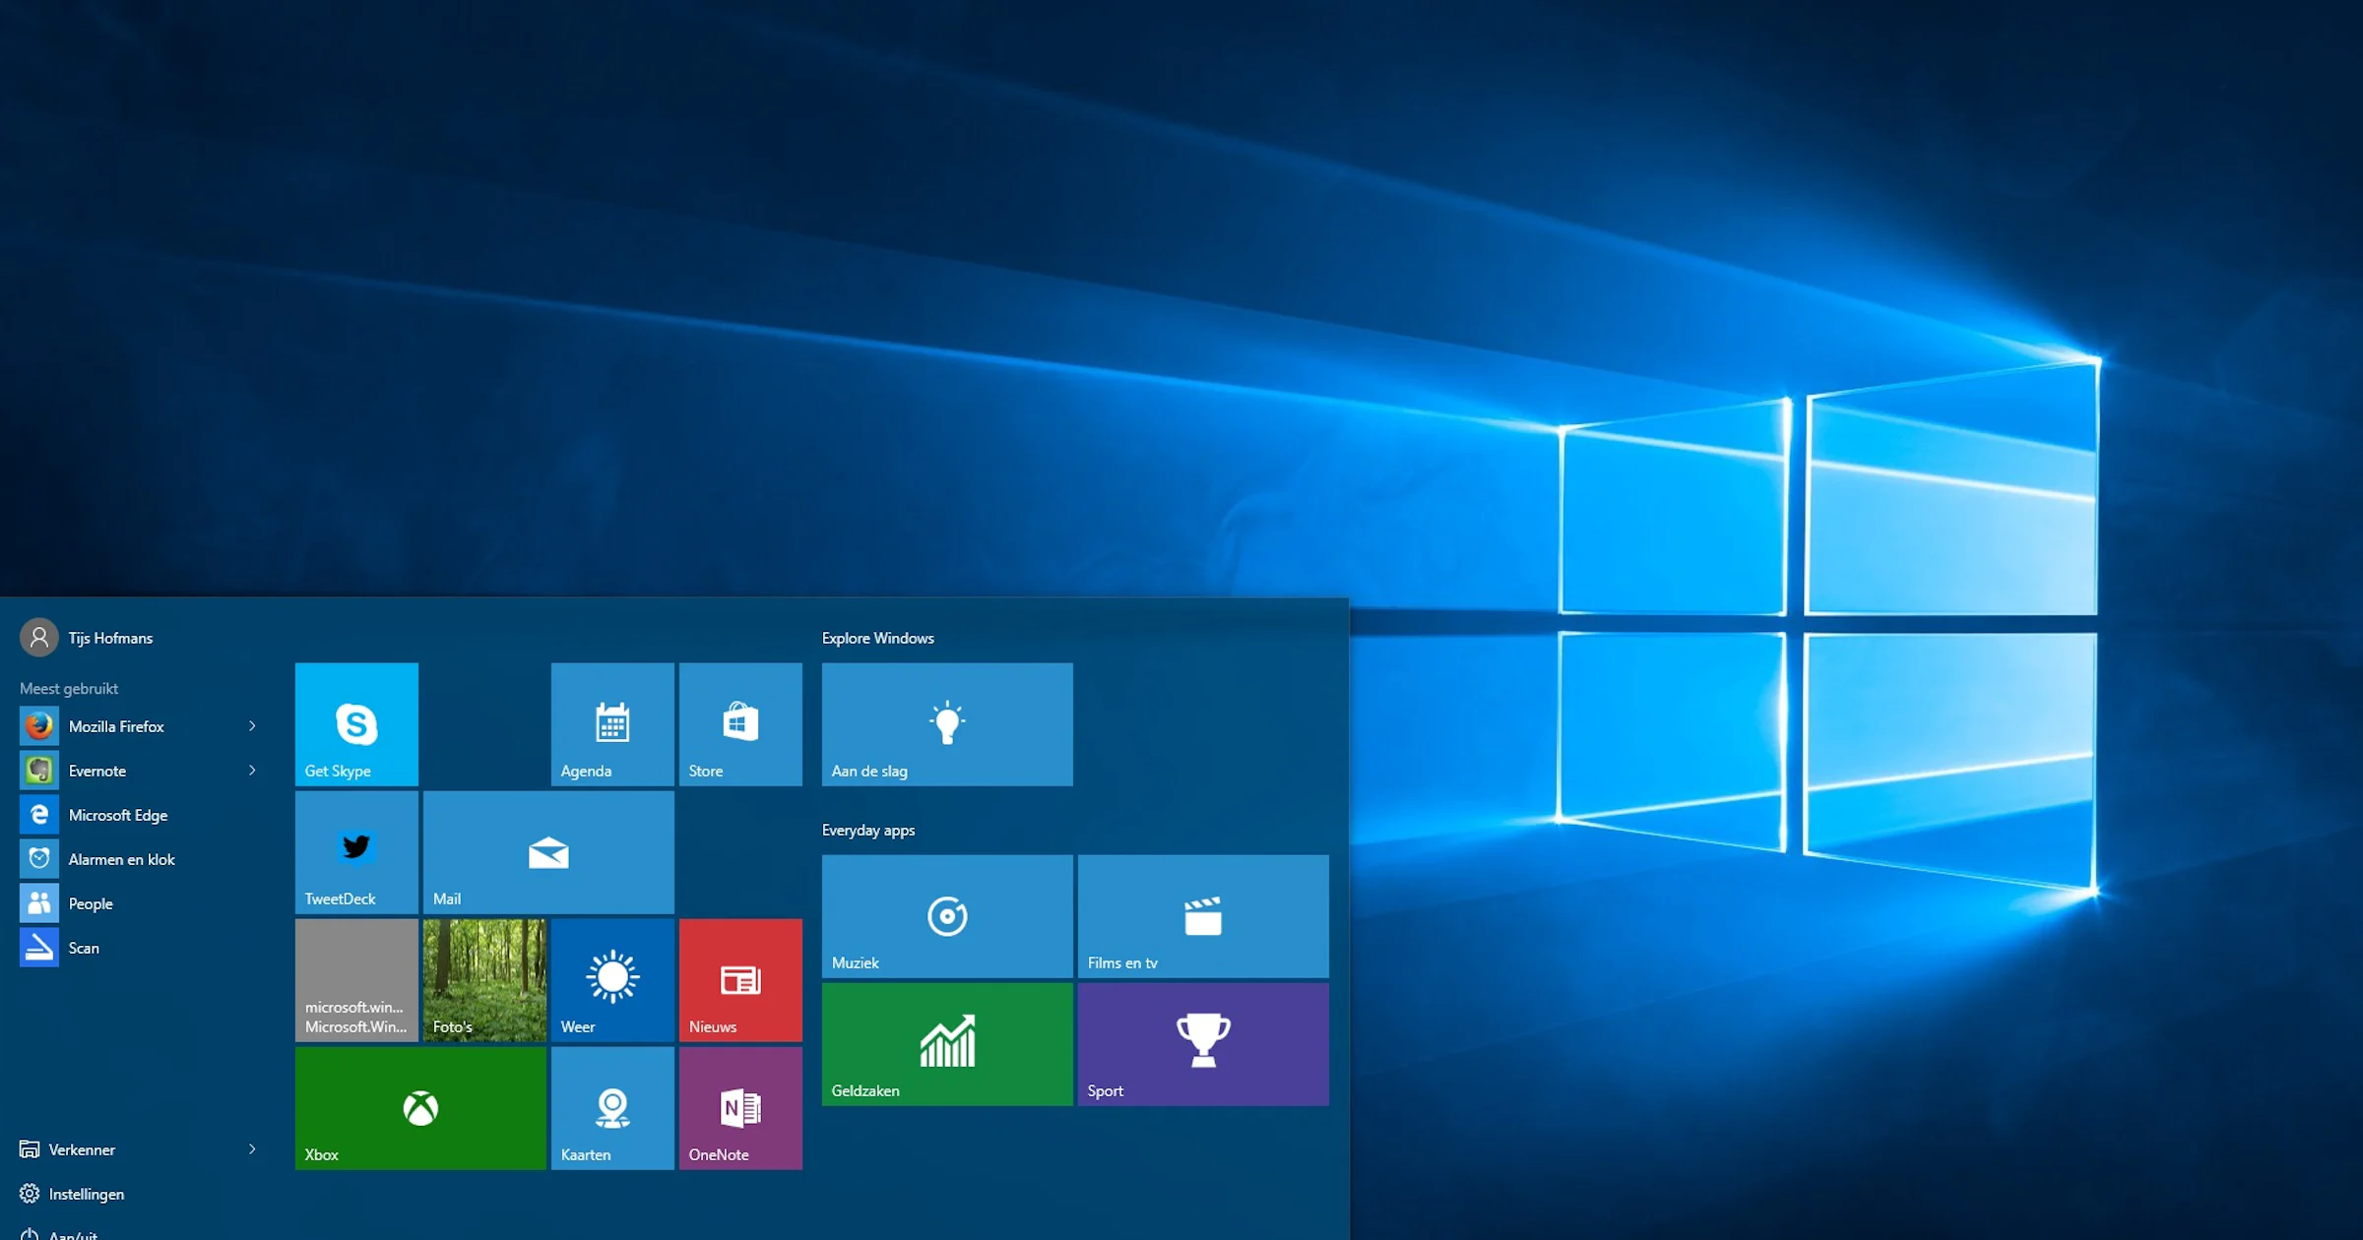The image size is (2363, 1240).
Task: Launch Microsoft Edge from the list
Action: [118, 815]
